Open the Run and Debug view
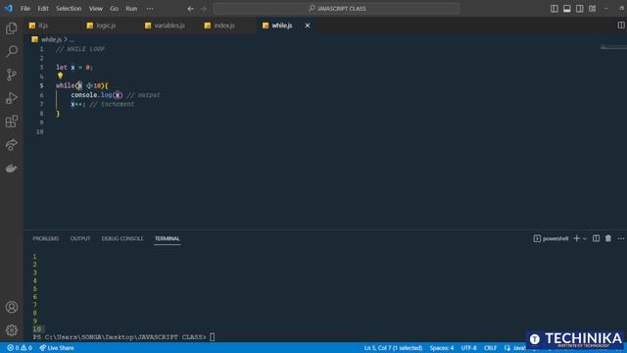 tap(12, 98)
